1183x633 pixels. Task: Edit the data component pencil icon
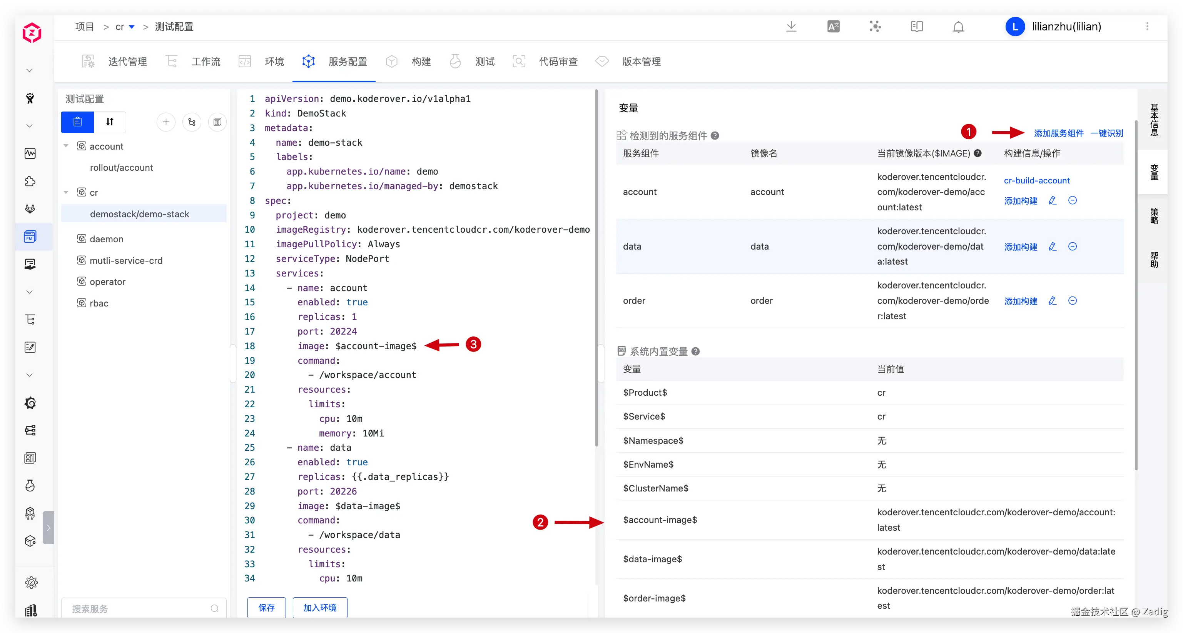(x=1053, y=247)
